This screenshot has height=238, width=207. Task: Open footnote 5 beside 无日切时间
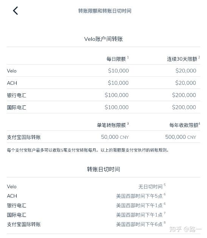pos(165,185)
